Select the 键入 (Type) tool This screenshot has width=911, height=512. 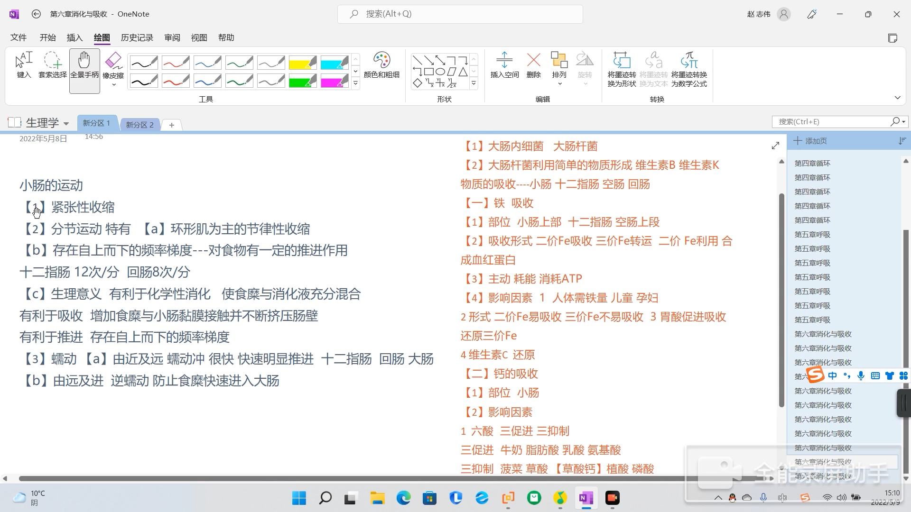click(24, 65)
